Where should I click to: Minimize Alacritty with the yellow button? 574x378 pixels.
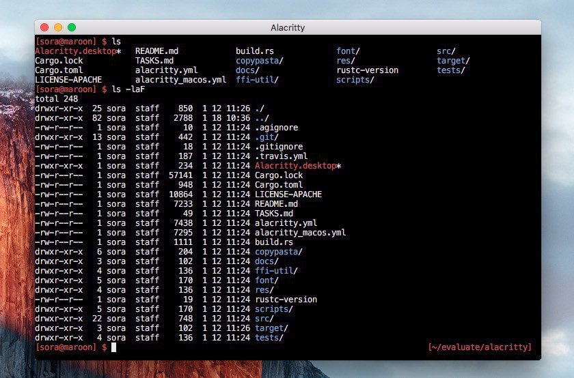click(58, 27)
